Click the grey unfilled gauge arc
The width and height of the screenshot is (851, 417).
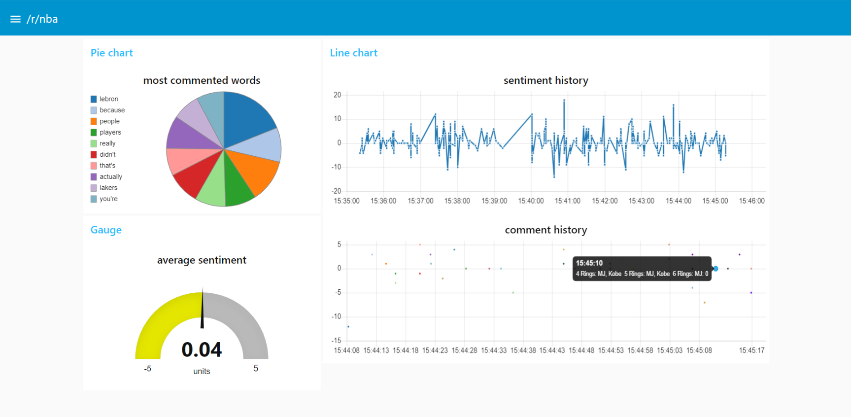click(244, 317)
